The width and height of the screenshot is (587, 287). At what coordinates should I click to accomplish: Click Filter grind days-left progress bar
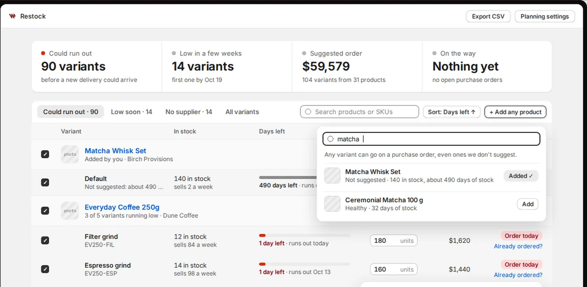tap(305, 236)
